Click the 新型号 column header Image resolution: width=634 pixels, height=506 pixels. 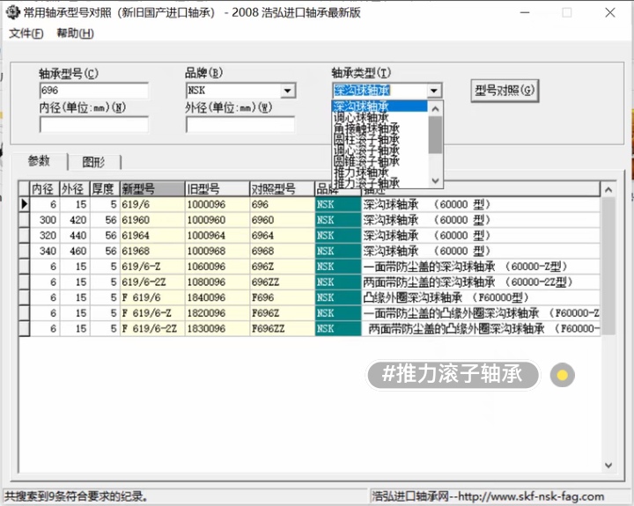point(152,188)
